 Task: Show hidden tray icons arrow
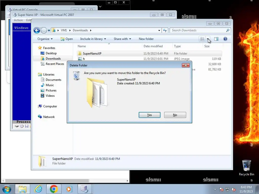[x=215, y=189]
